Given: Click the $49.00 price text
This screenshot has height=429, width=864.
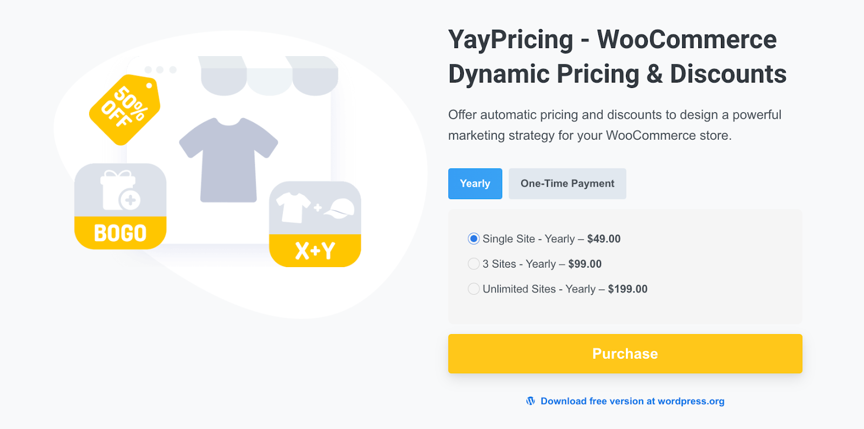Looking at the screenshot, I should point(603,238).
